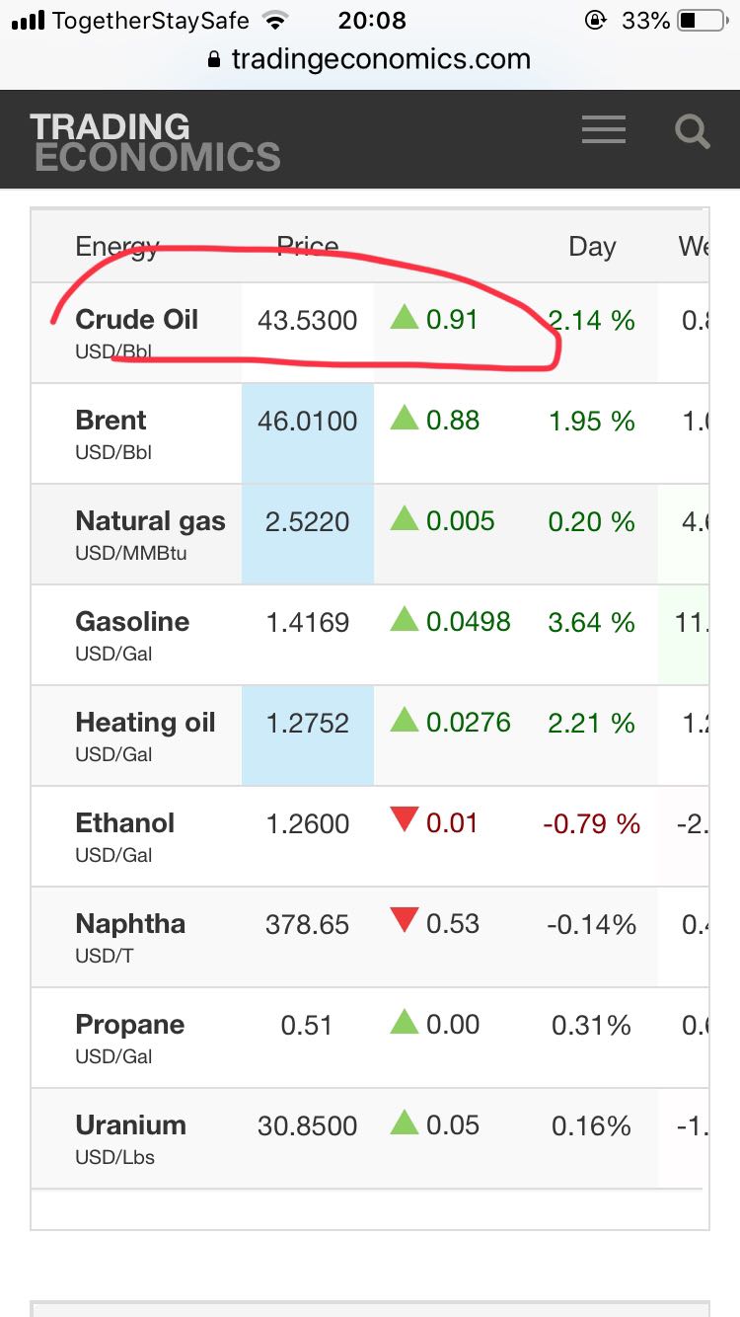740x1317 pixels.
Task: Tap the green triangle next to Uranium
Action: pos(405,1123)
